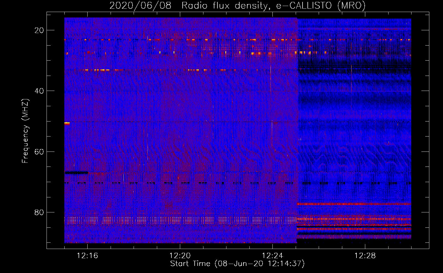Viewport: 443px width, 273px height.
Task: Click the 'Start Time (08-Jun-20 12:14:37)' label
Action: (x=237, y=264)
